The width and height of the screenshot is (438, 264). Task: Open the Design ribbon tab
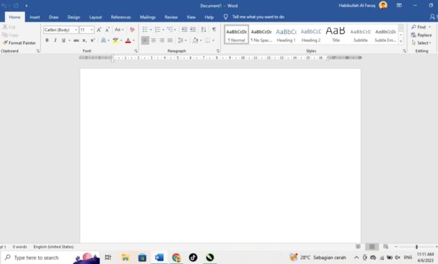[74, 17]
